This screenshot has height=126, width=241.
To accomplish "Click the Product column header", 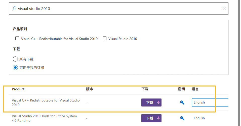I will (18, 89).
